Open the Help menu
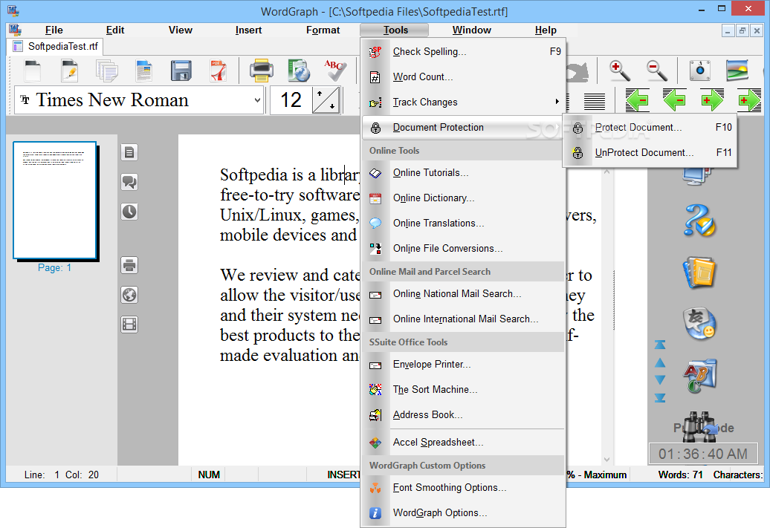The height and width of the screenshot is (528, 770). pyautogui.click(x=546, y=30)
